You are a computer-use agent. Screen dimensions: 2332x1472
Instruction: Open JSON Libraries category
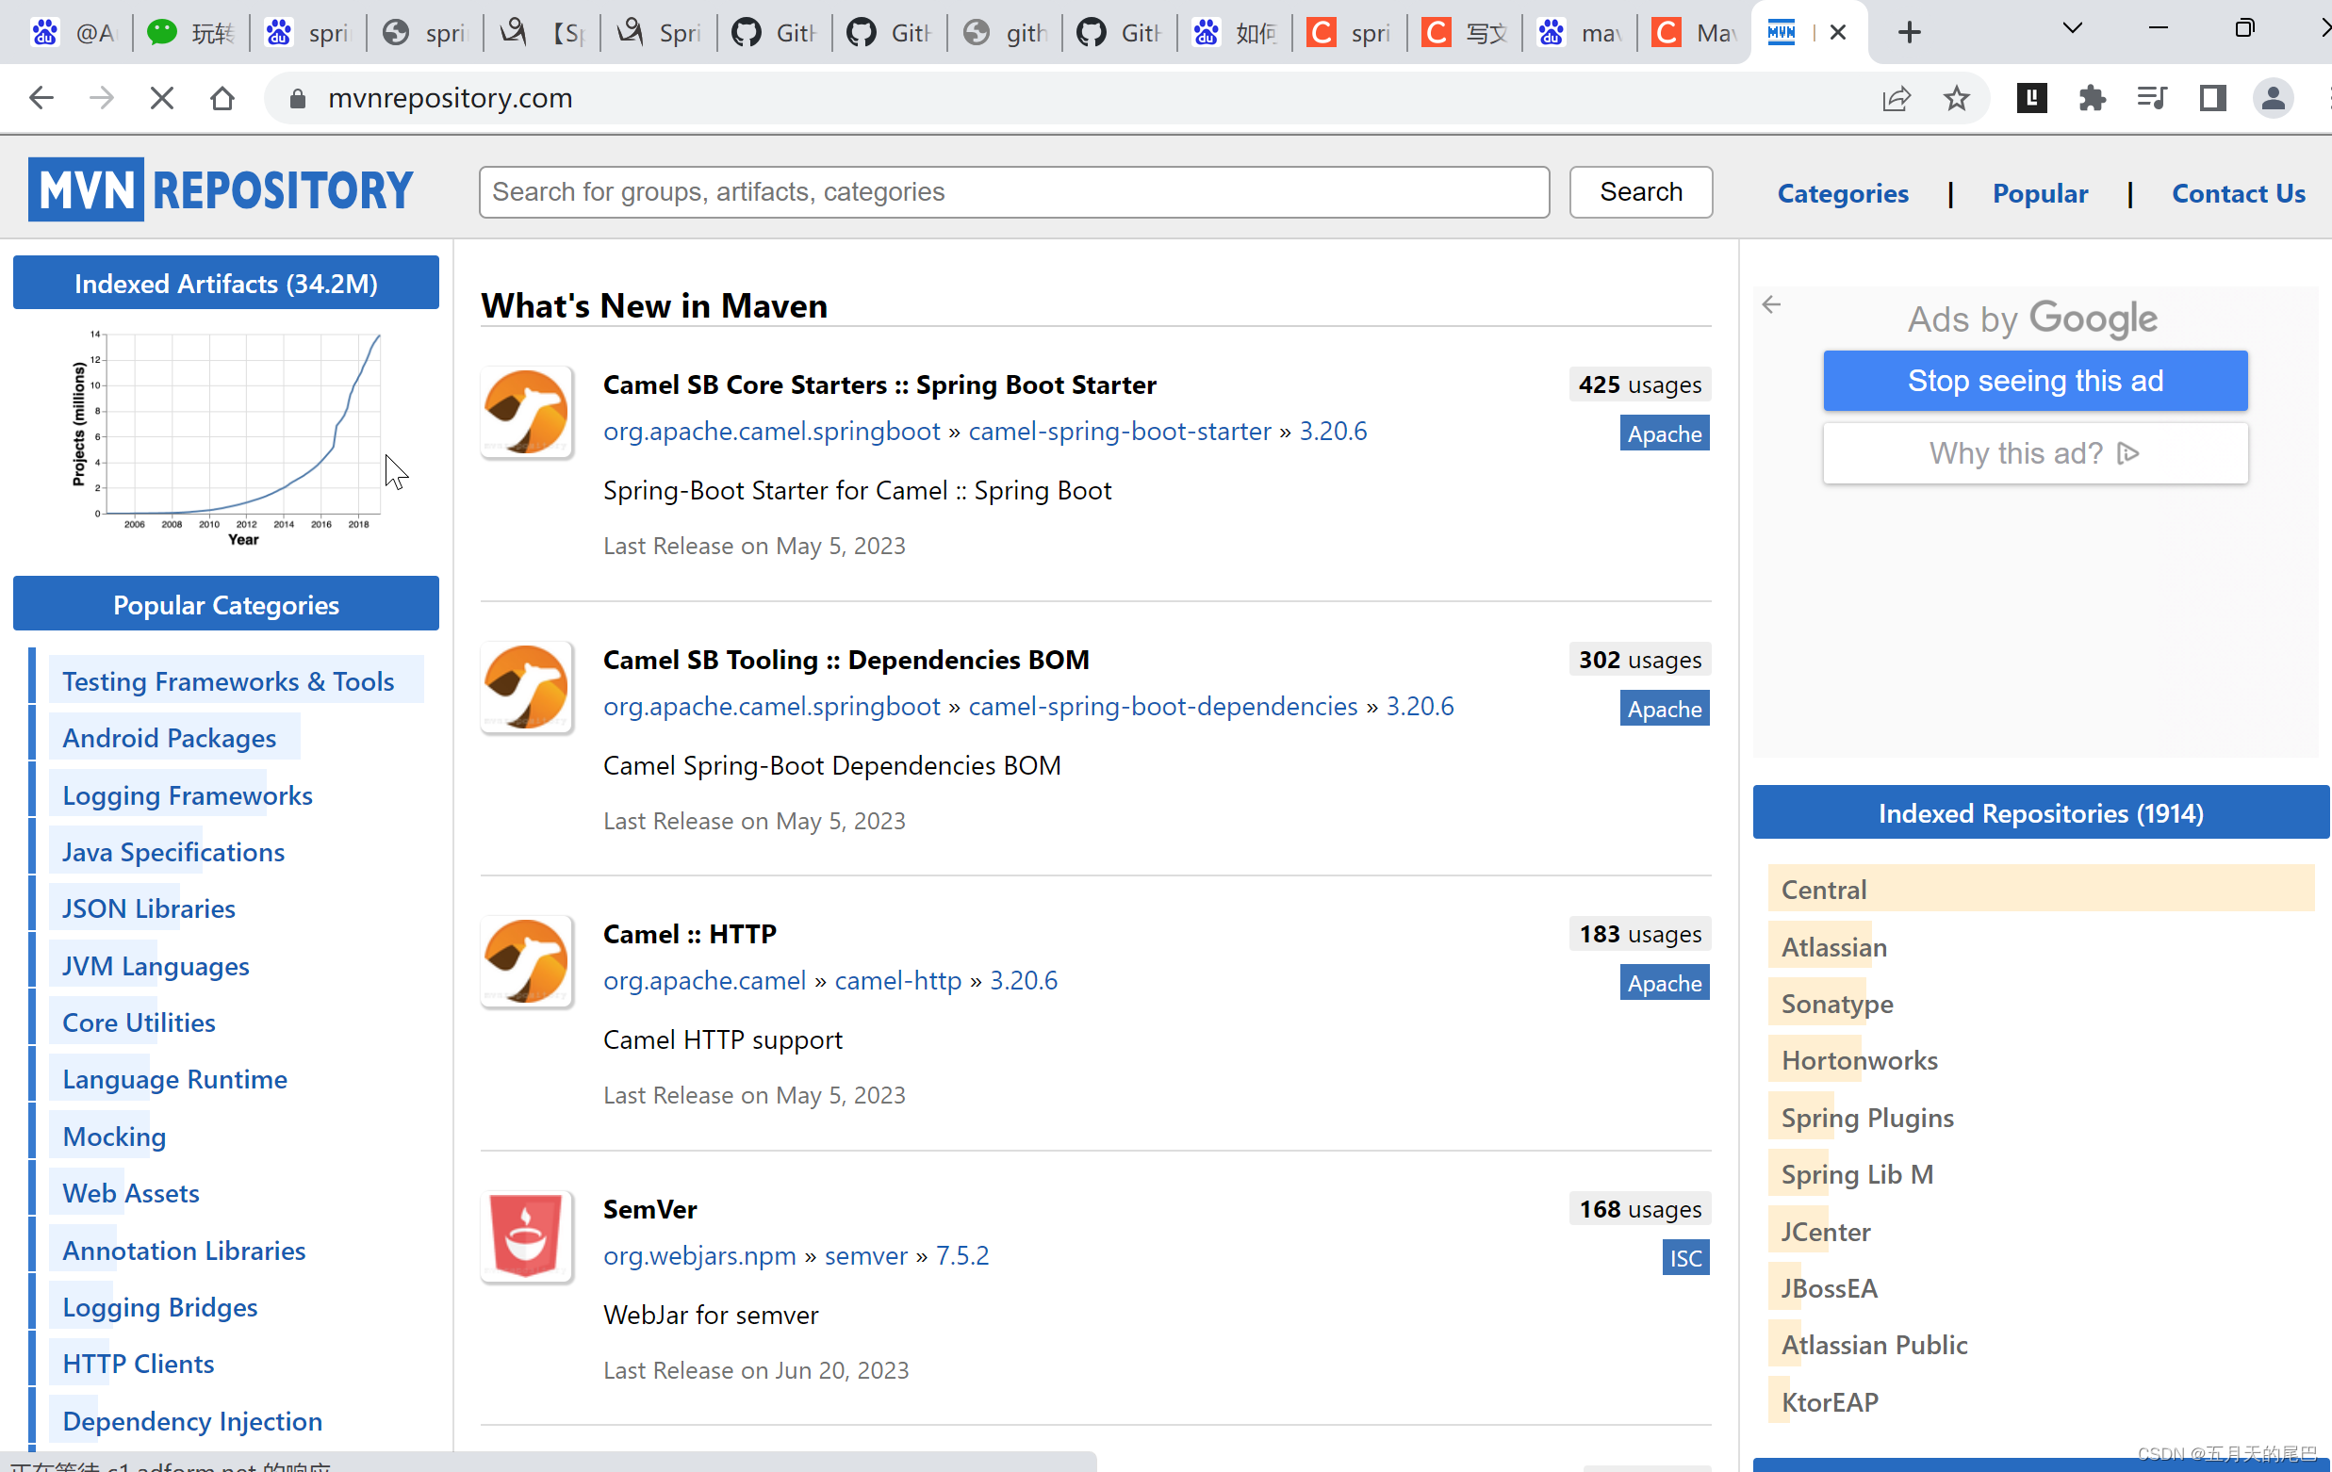[149, 908]
